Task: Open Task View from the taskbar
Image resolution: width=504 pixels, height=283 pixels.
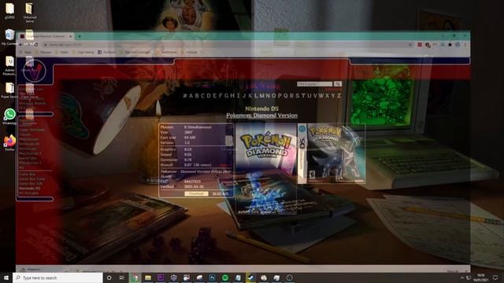Action: (x=122, y=277)
